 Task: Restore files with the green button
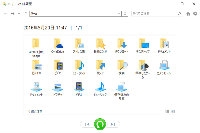[100, 124]
